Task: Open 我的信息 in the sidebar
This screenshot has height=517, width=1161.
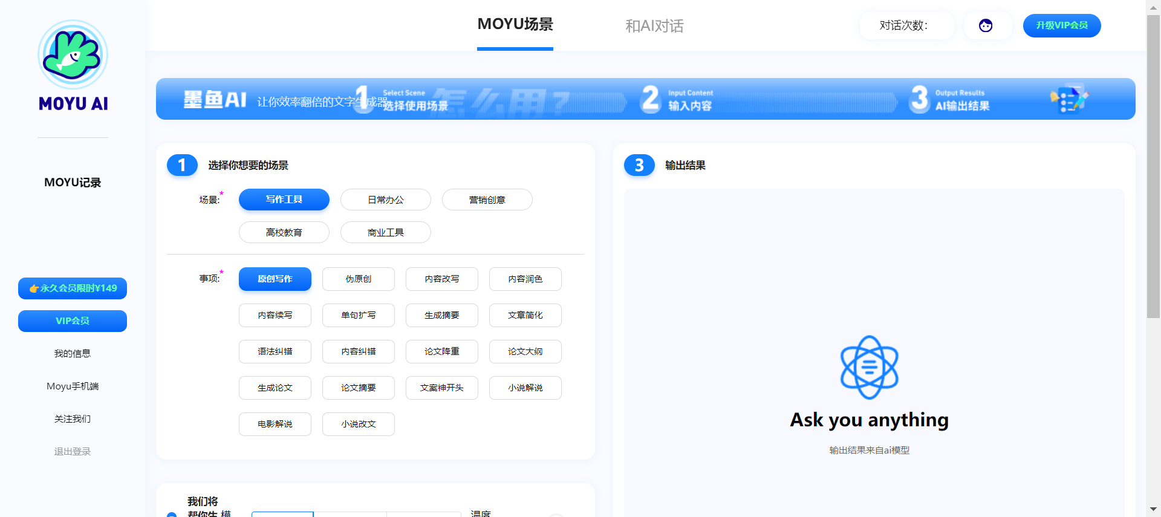Action: point(73,354)
